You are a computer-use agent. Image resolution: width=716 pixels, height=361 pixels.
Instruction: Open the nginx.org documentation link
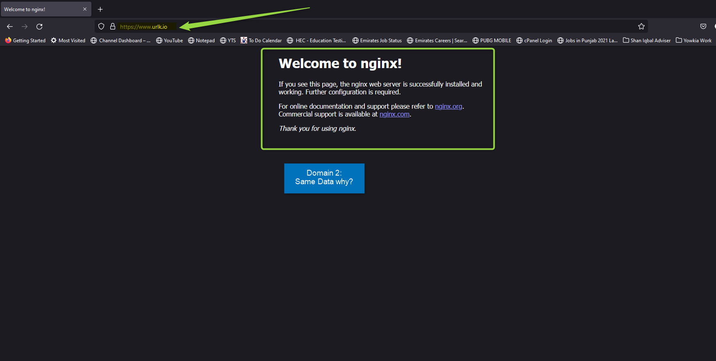(448, 107)
